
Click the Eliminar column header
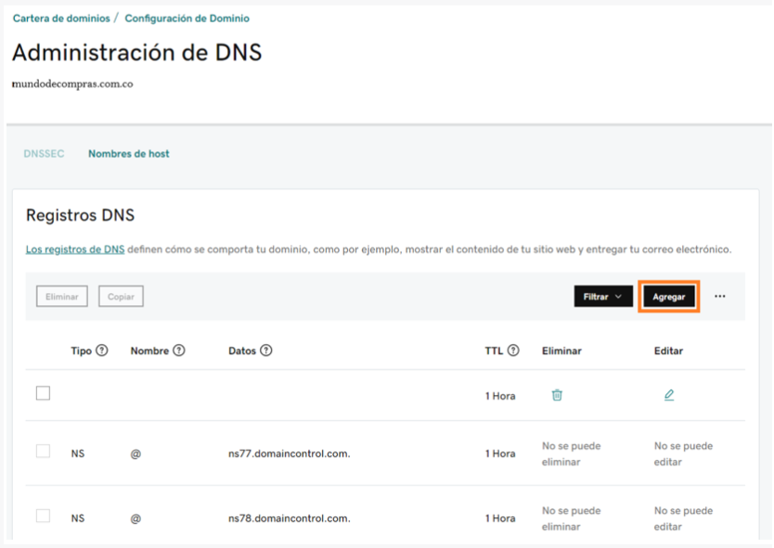561,350
